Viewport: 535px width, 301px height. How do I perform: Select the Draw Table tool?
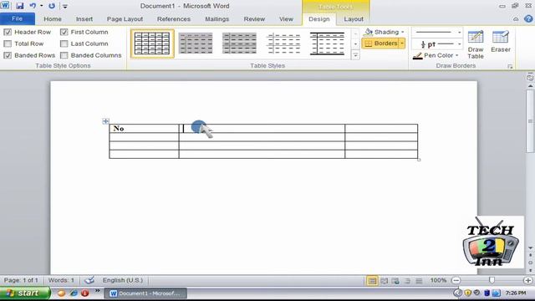(476, 44)
